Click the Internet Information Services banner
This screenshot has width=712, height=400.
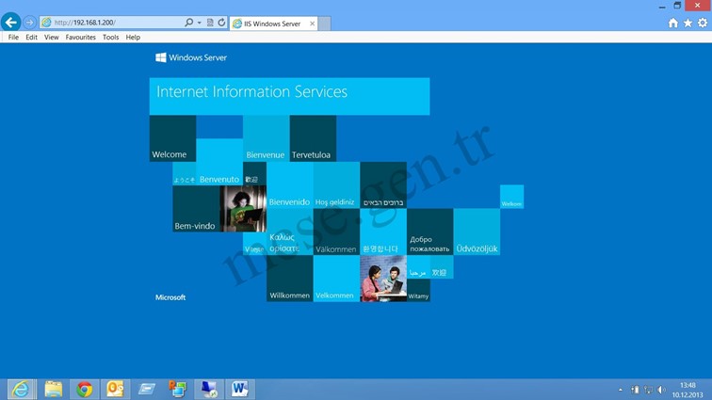[x=289, y=96]
